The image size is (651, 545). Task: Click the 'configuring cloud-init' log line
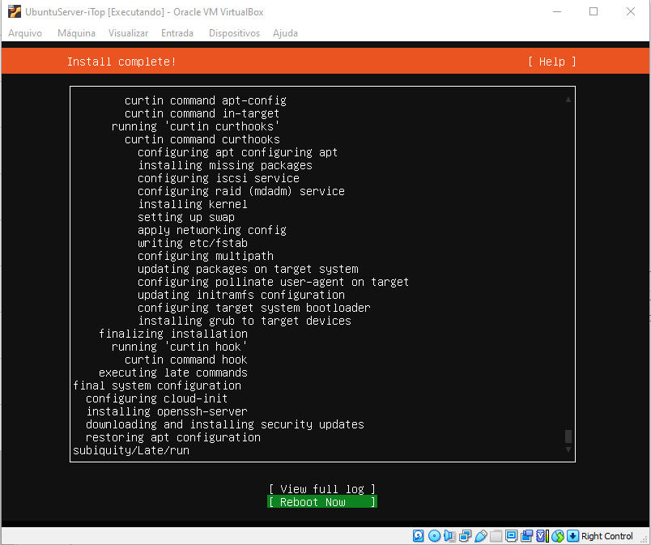click(157, 398)
